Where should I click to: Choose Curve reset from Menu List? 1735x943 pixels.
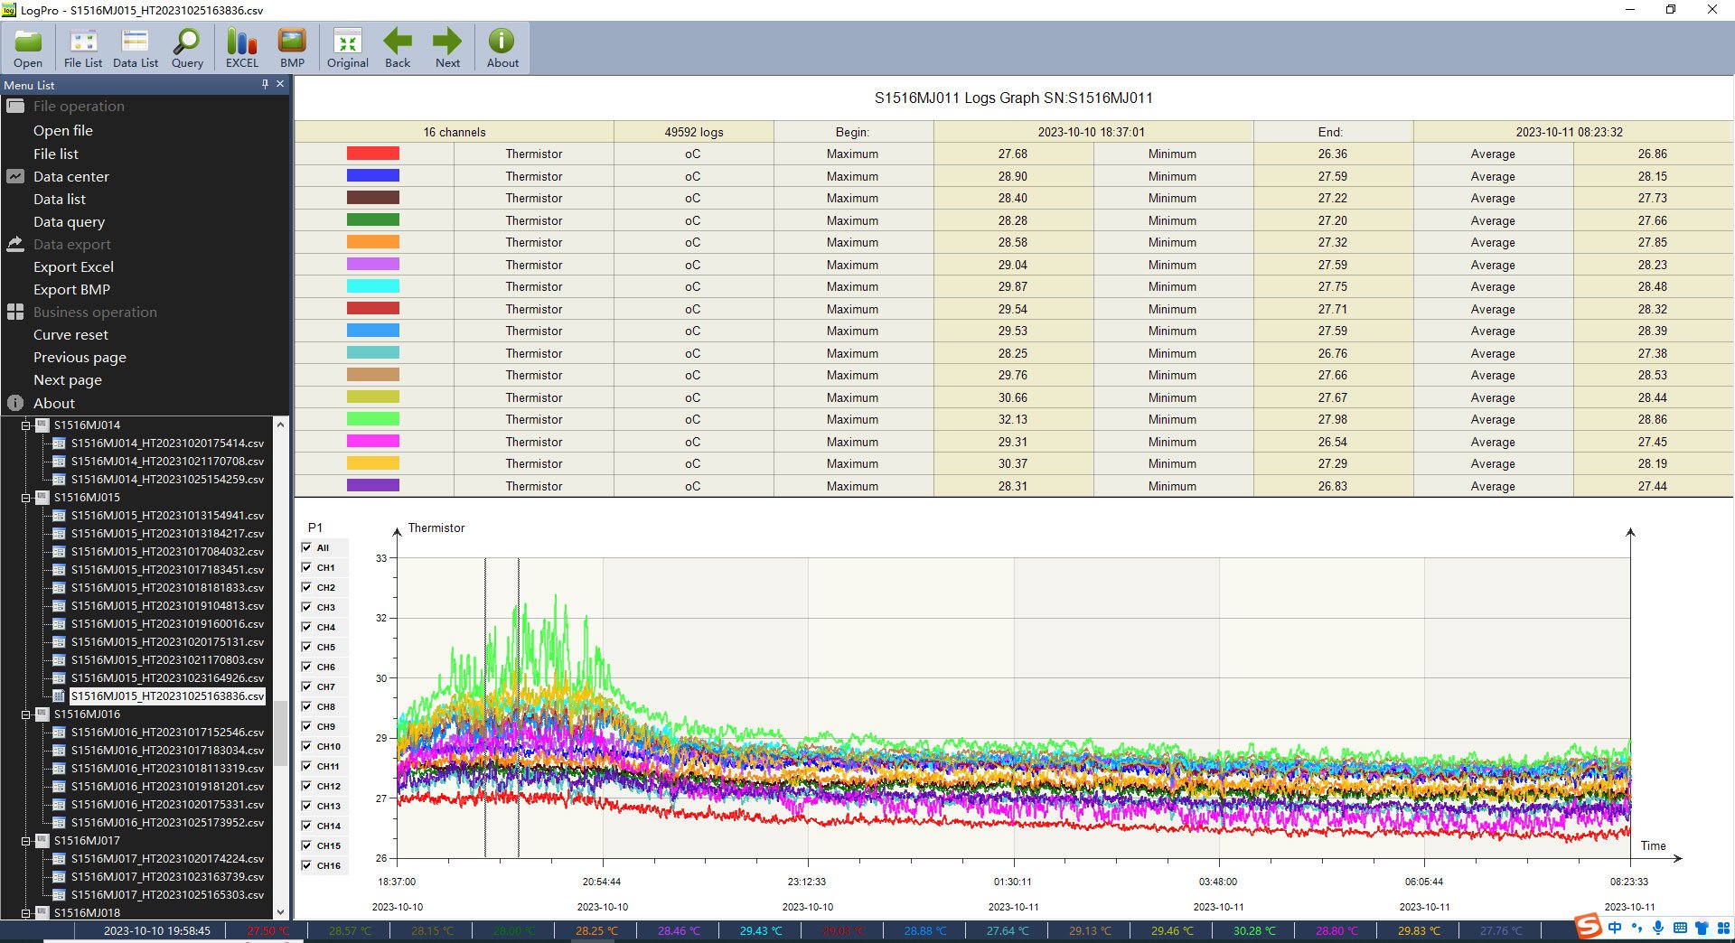point(70,335)
